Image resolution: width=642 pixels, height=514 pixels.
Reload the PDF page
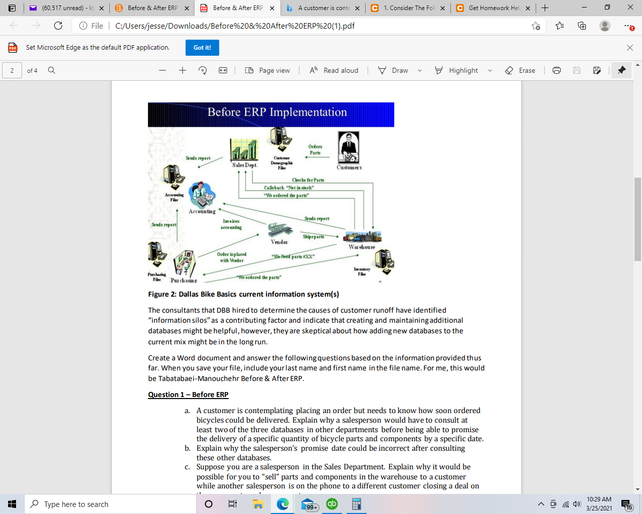click(58, 26)
